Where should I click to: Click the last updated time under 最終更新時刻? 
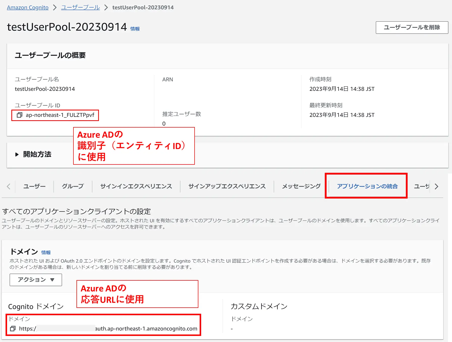point(342,115)
